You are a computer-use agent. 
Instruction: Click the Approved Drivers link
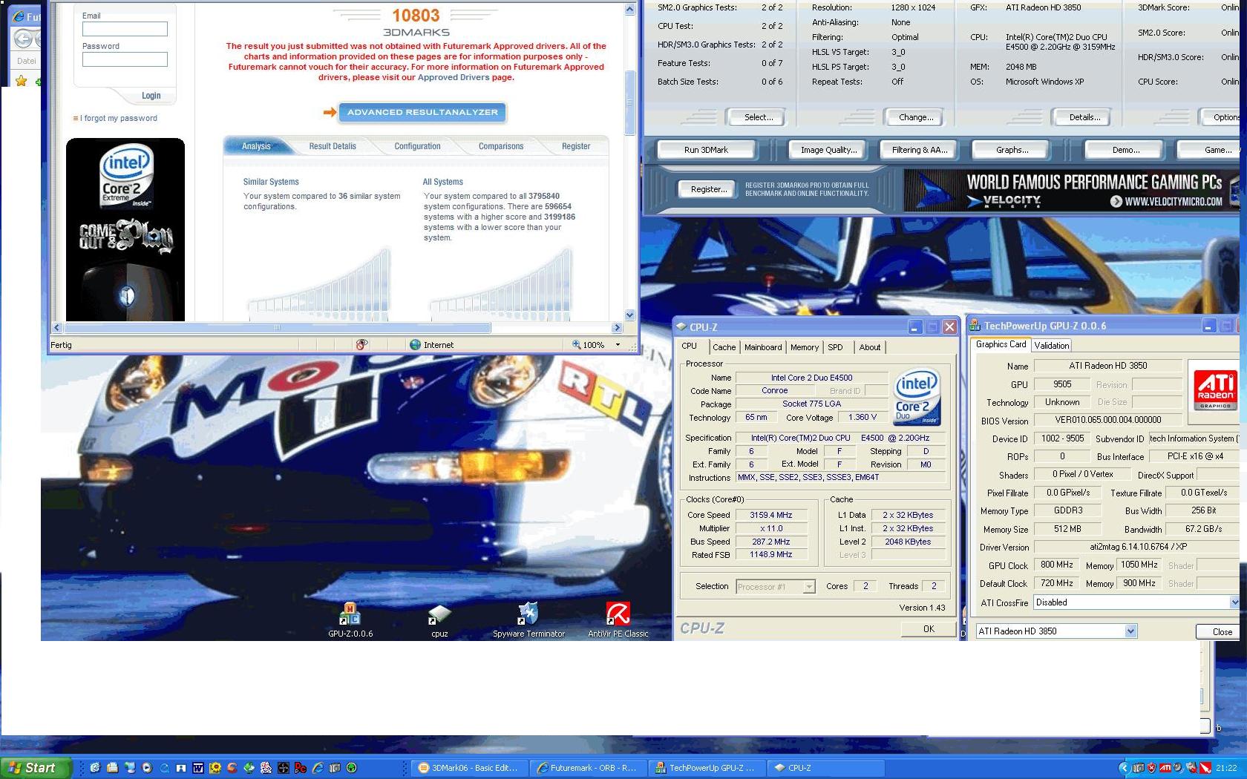coord(454,77)
